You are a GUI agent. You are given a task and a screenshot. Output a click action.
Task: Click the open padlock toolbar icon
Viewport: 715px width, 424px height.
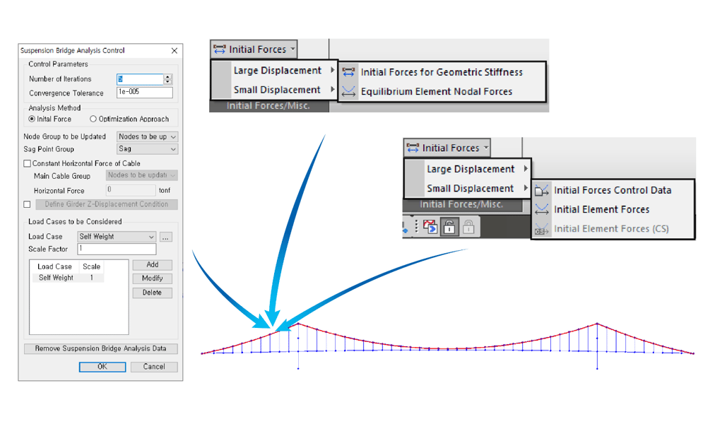point(449,227)
